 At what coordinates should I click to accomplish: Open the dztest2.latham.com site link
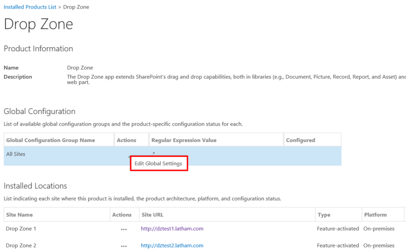click(172, 245)
